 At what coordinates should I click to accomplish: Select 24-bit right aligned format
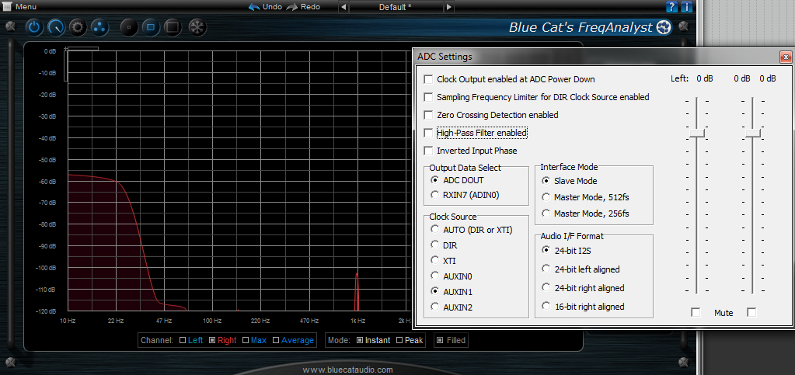click(546, 287)
